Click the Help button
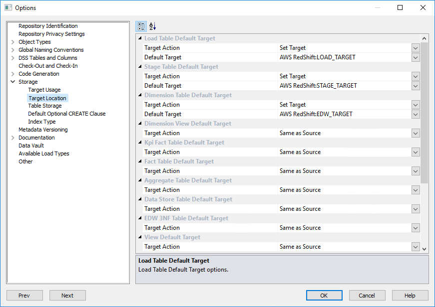Image resolution: width=435 pixels, height=307 pixels. (410, 296)
